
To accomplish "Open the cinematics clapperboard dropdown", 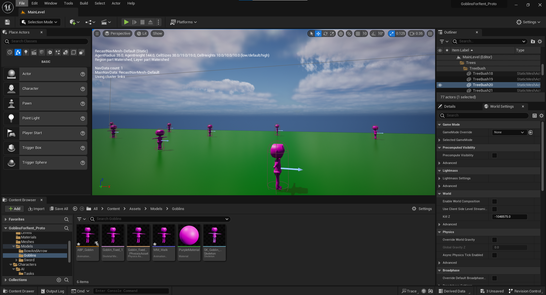I will [x=106, y=22].
